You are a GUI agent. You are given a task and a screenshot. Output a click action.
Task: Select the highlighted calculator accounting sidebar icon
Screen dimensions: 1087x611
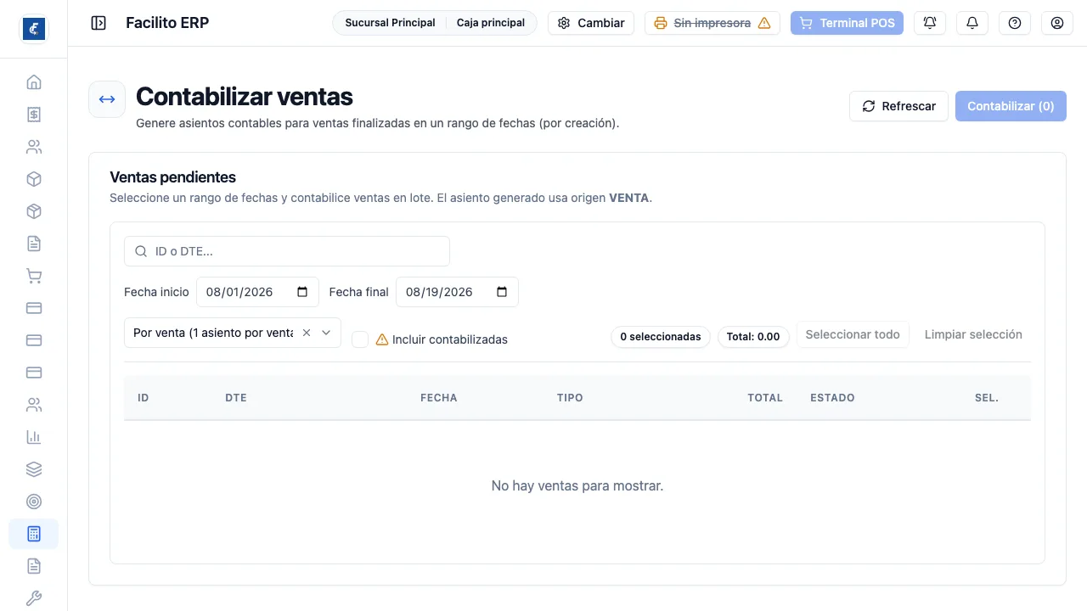(x=34, y=534)
